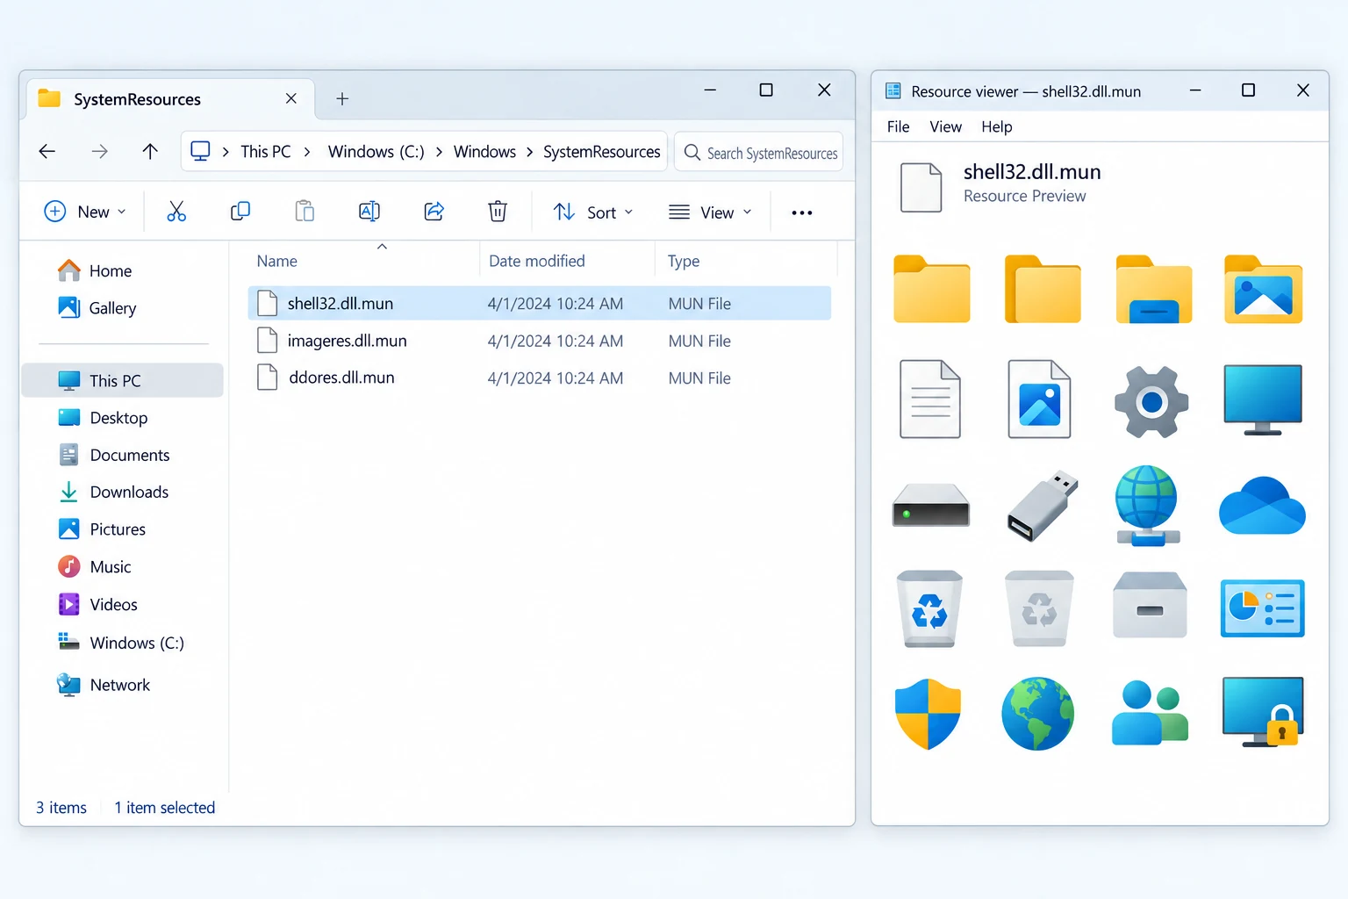Screen dimensions: 1348x899
Task: Click the Delete trash icon in the toolbar
Action: [498, 212]
